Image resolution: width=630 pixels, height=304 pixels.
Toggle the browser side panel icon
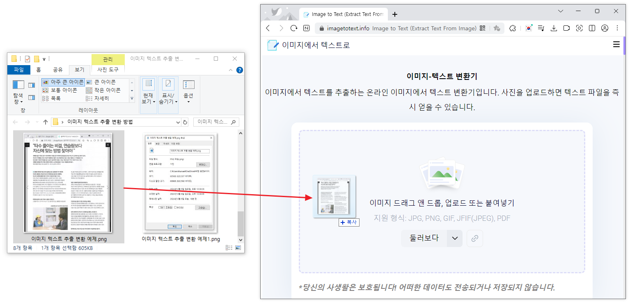592,28
